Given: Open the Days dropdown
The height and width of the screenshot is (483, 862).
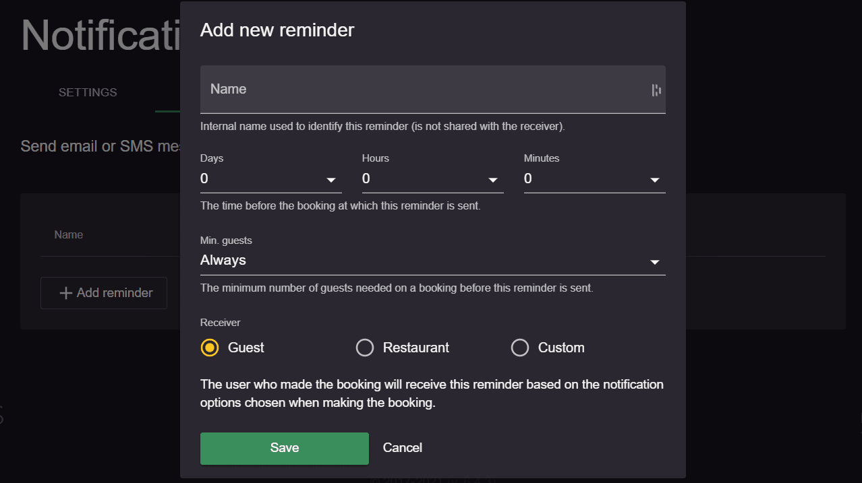Looking at the screenshot, I should point(271,179).
